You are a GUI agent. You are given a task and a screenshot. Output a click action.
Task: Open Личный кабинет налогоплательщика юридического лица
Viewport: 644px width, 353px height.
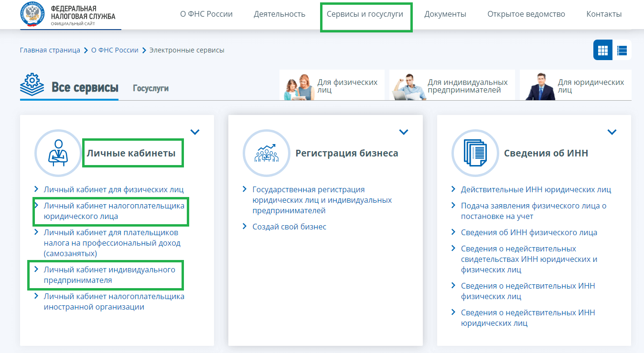click(x=114, y=211)
